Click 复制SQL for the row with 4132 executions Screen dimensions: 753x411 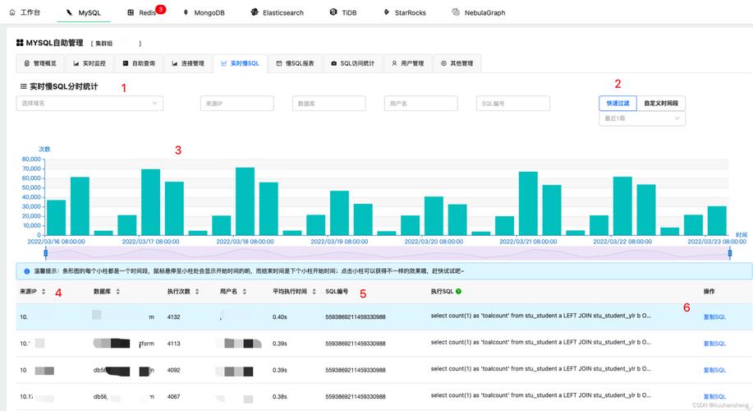[x=714, y=316]
